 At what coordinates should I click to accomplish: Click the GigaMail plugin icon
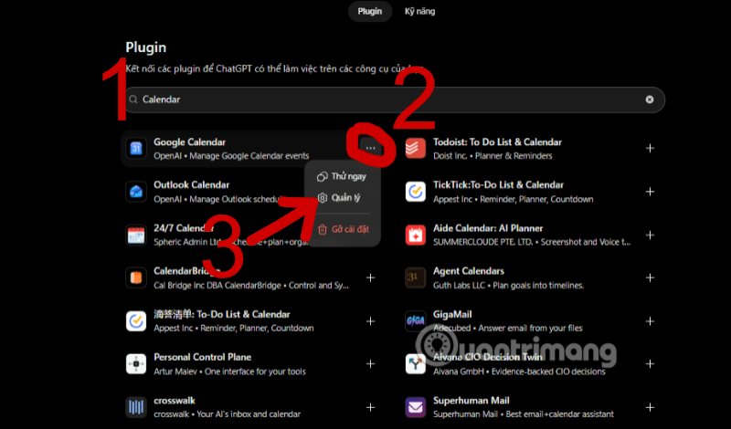coord(416,321)
